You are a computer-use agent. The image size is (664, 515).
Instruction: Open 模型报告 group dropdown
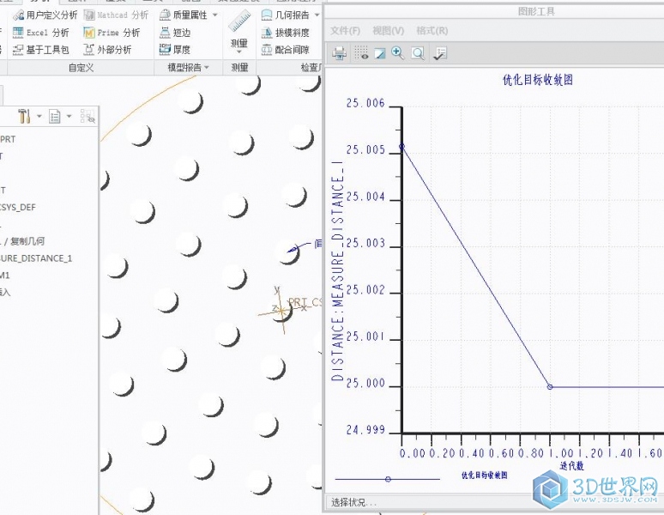189,67
